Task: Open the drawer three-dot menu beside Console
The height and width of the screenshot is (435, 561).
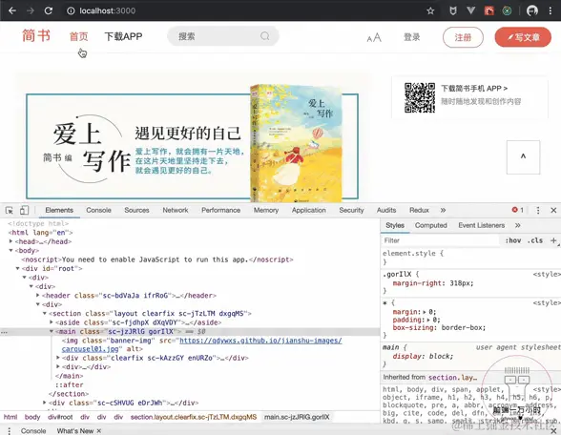Action: click(x=10, y=431)
